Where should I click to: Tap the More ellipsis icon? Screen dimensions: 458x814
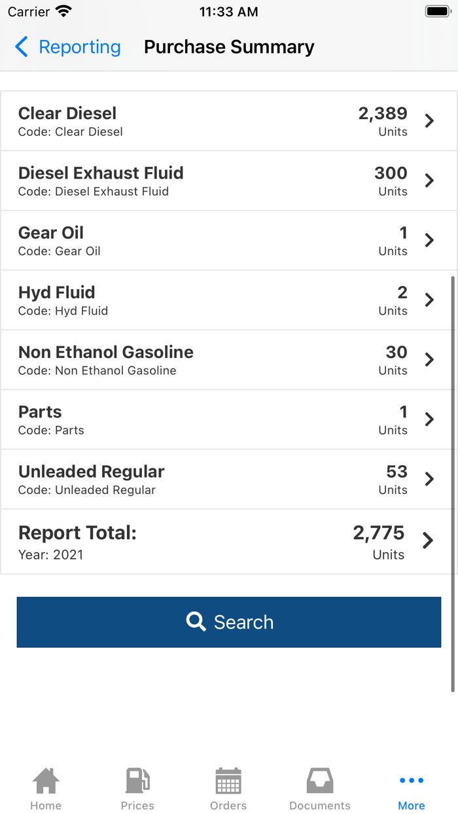[x=411, y=780]
